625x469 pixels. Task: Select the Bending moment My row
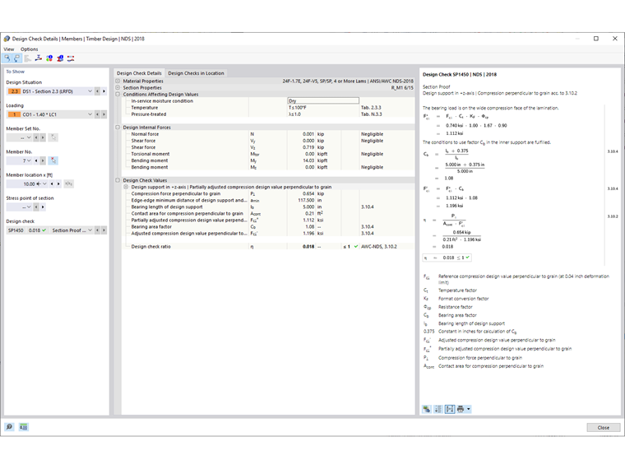268,160
